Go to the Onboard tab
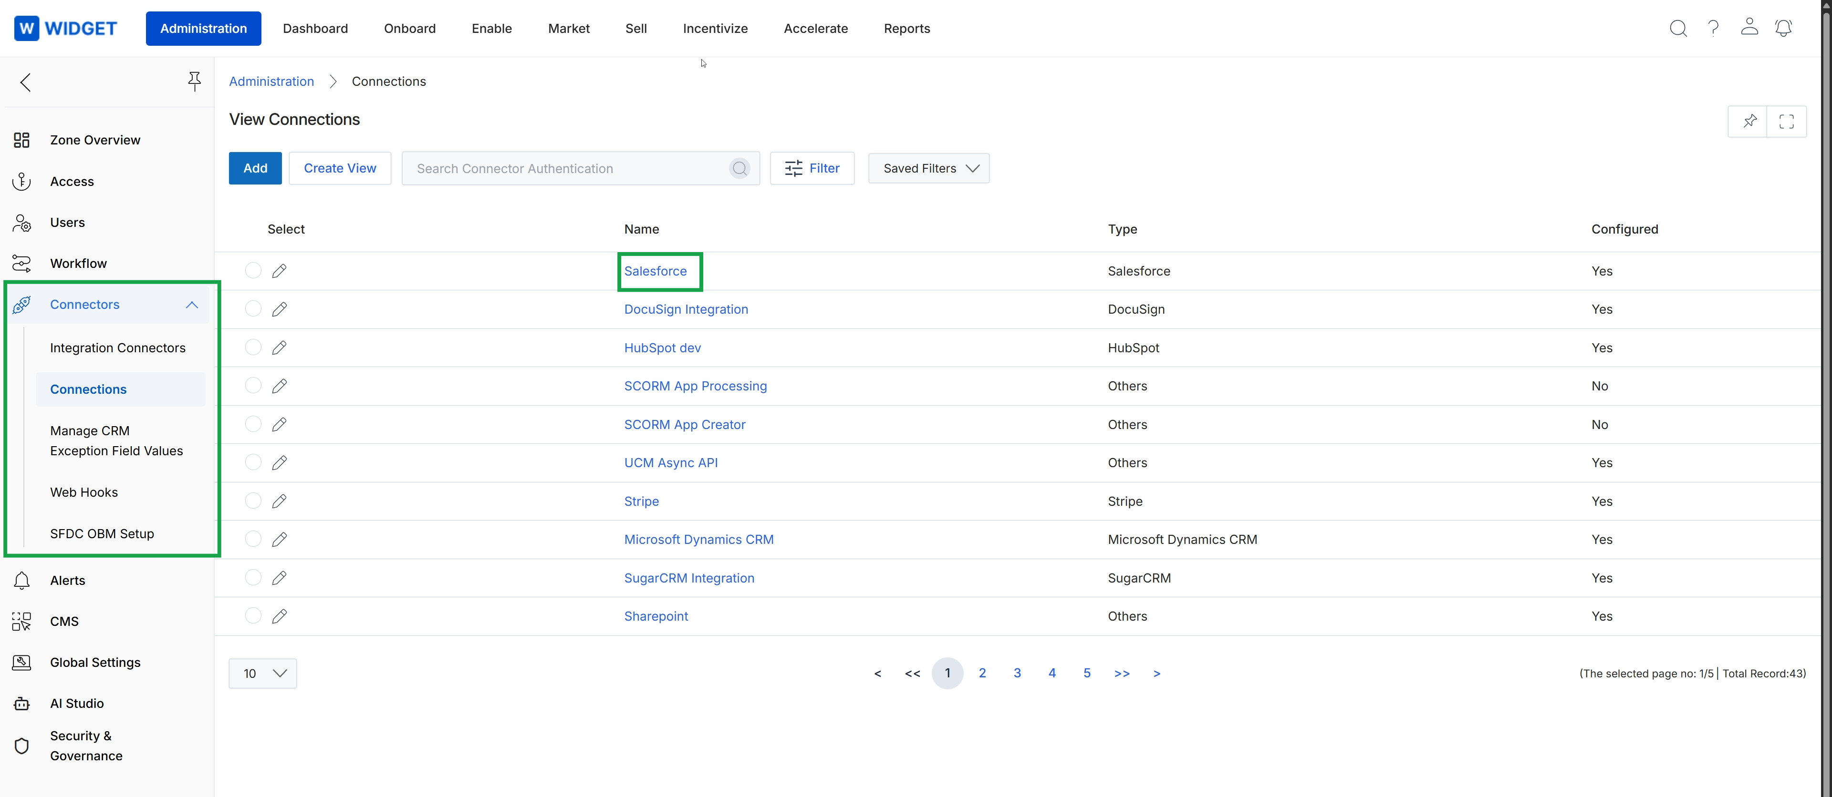1832x797 pixels. (x=410, y=29)
